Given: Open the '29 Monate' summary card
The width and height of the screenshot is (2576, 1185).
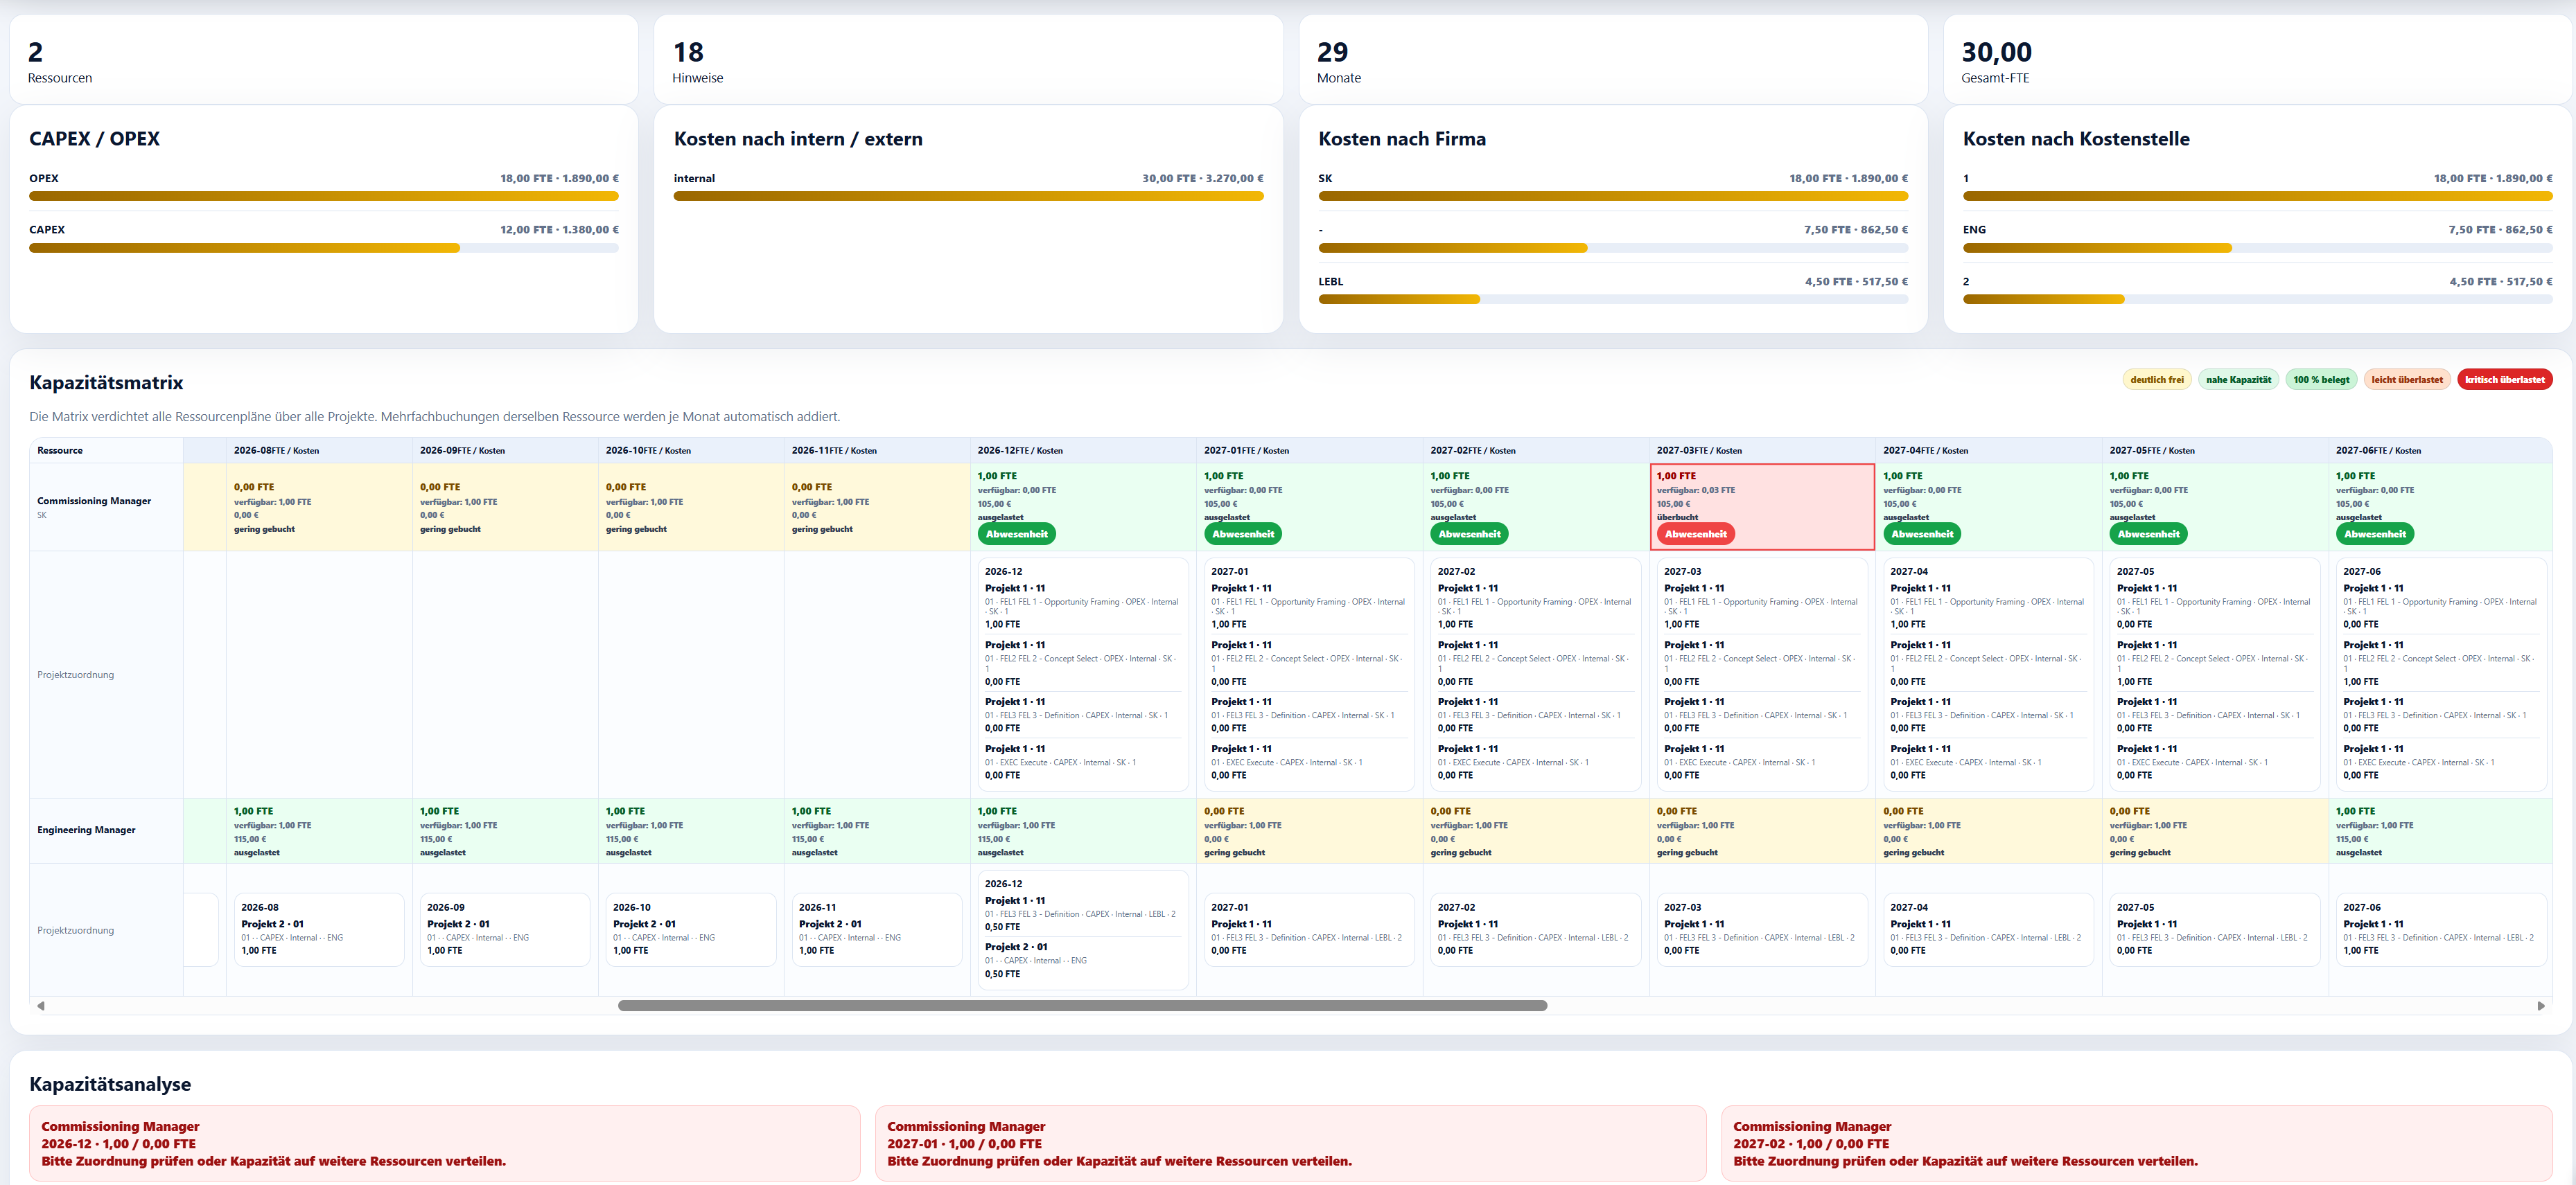Looking at the screenshot, I should (x=1613, y=60).
